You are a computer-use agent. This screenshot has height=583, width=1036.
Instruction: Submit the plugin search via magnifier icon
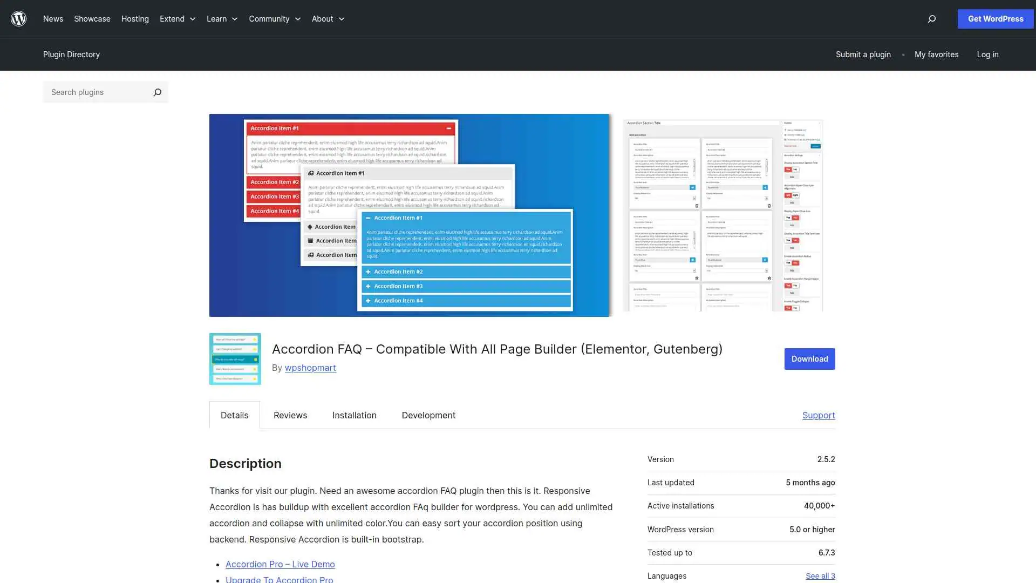157,92
